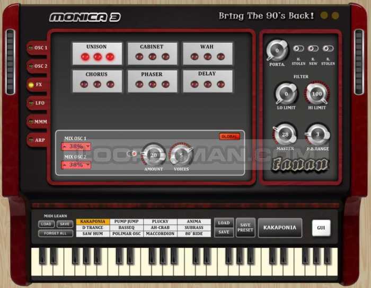Click the unison Amount knob
Image resolution: width=371 pixels, height=288 pixels.
(154, 155)
